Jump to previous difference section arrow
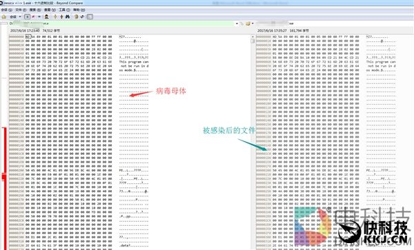The width and height of the screenshot is (414, 250). click(x=55, y=17)
